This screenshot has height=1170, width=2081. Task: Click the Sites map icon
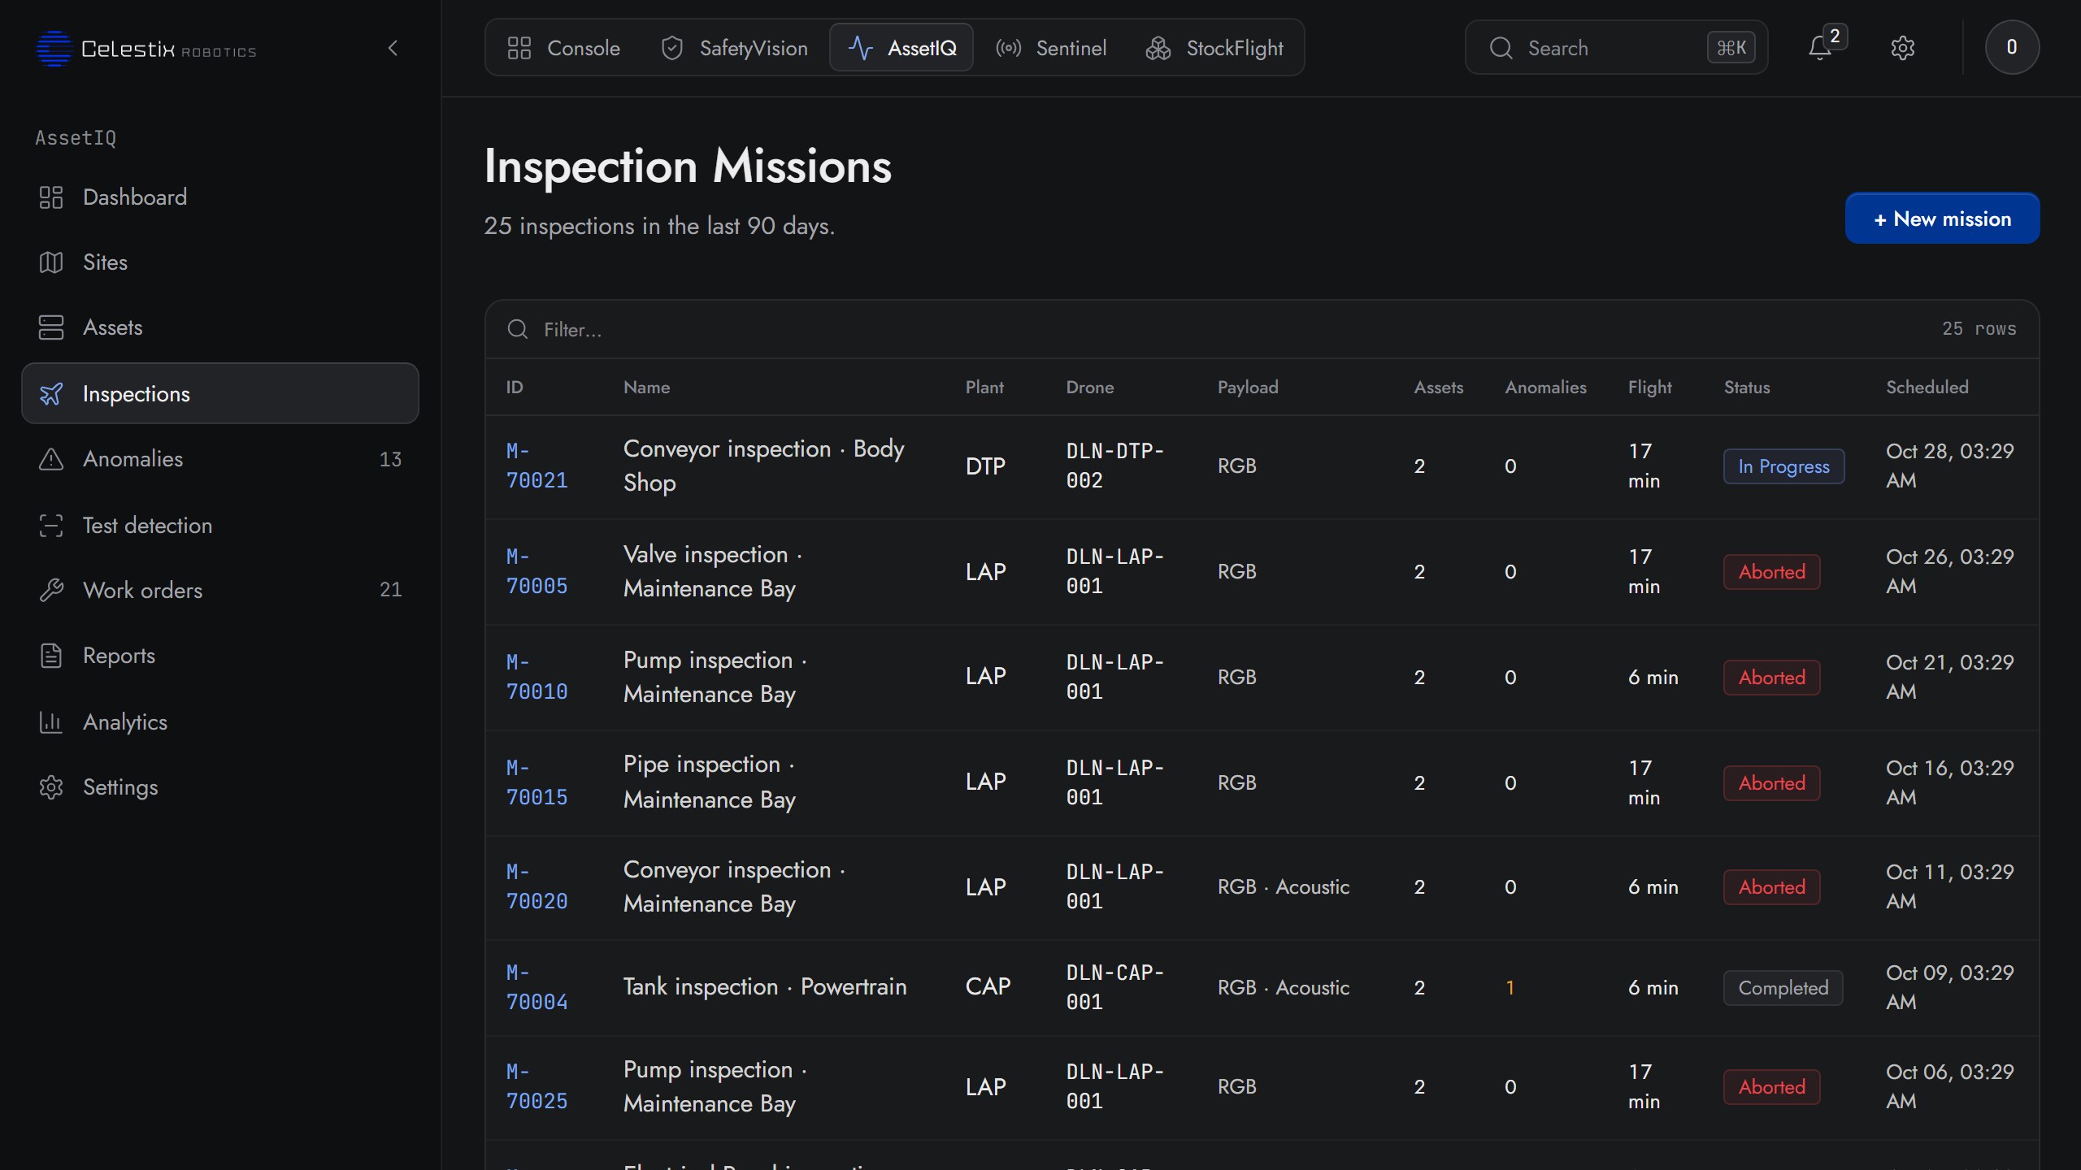[x=51, y=262]
